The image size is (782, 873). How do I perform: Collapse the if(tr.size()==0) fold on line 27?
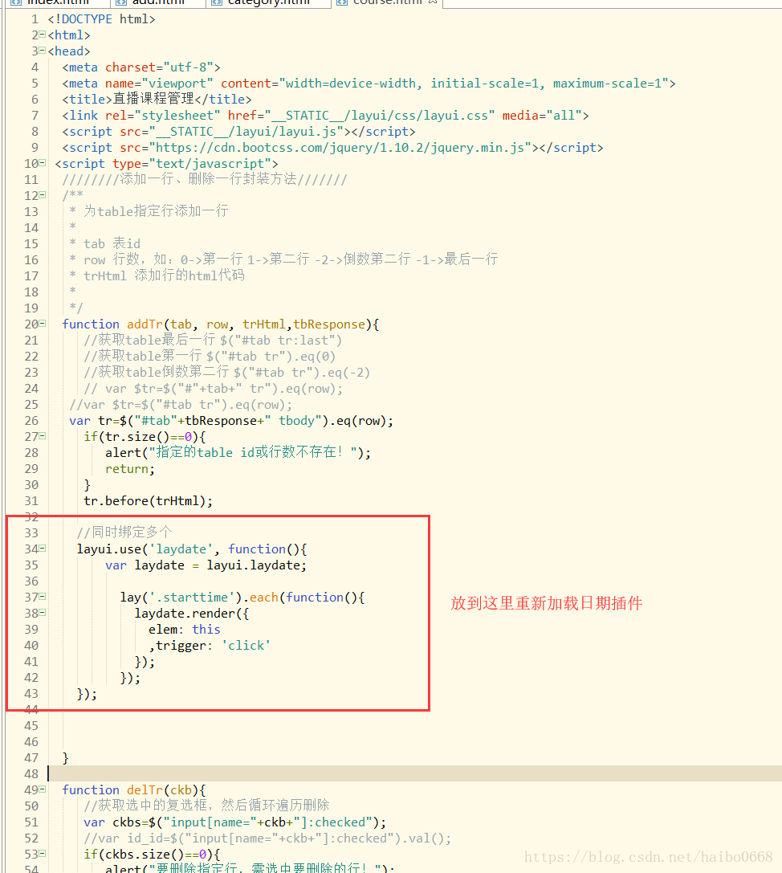click(43, 436)
